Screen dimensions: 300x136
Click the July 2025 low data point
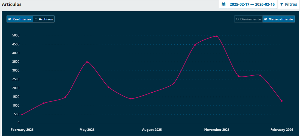tap(130, 99)
